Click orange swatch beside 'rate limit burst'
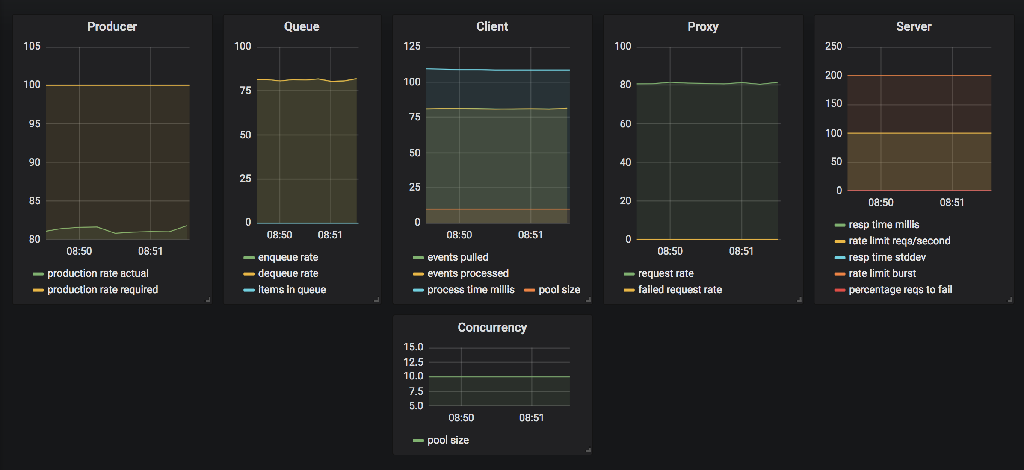The image size is (1024, 470). point(840,274)
